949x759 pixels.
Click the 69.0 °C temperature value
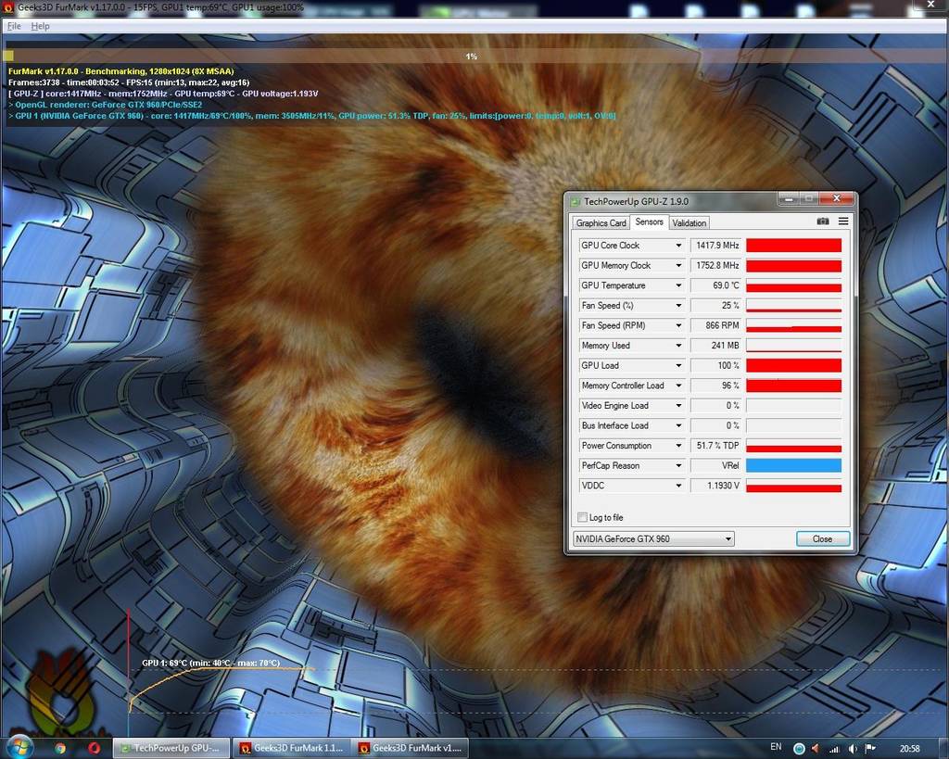pyautogui.click(x=716, y=285)
